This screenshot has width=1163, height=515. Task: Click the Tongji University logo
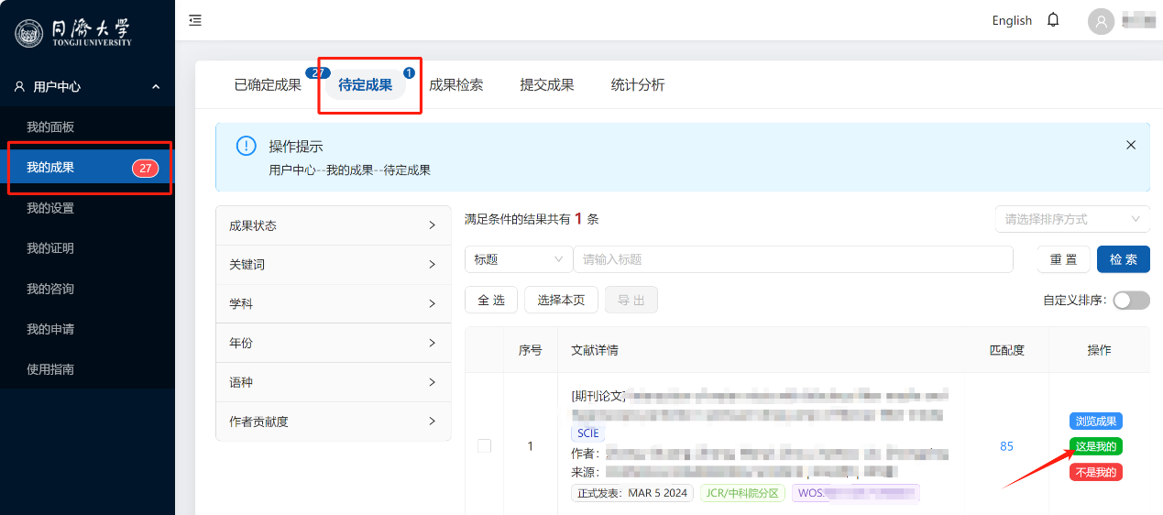74,34
